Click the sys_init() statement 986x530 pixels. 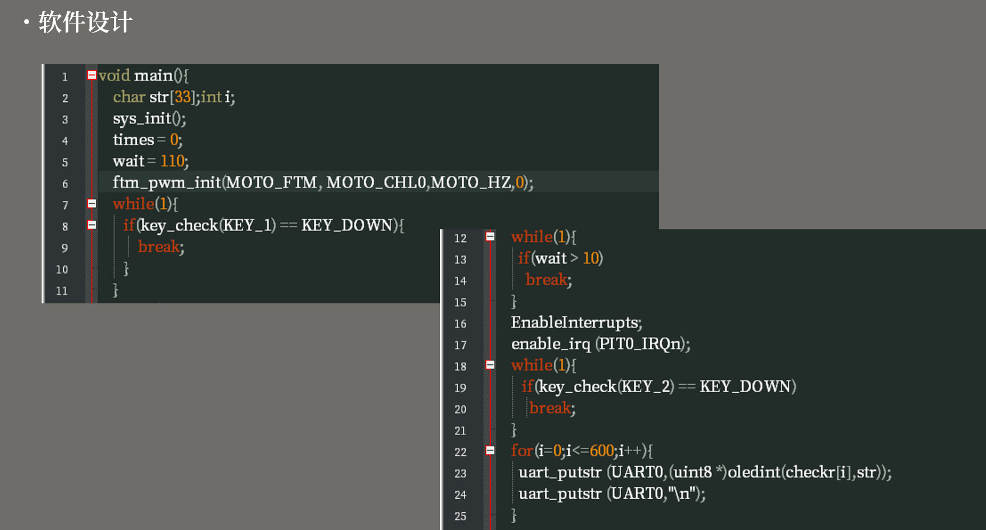149,118
